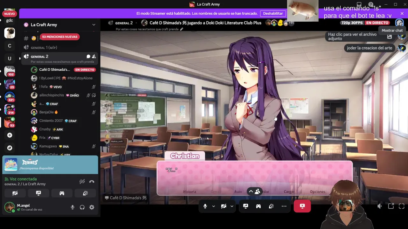Open the server with 221 notifications

coord(10,97)
